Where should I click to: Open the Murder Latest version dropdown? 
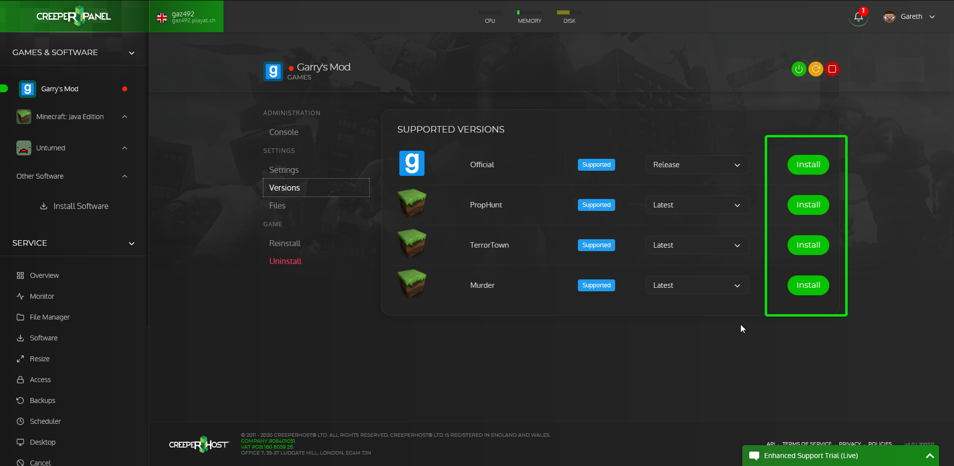coord(697,285)
